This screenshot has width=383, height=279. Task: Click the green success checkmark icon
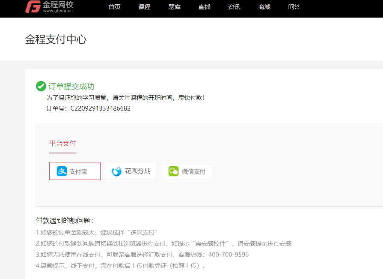coord(41,86)
